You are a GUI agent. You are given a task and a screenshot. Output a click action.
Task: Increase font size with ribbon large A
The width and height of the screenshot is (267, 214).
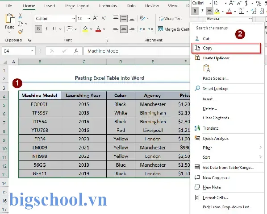click(x=96, y=18)
